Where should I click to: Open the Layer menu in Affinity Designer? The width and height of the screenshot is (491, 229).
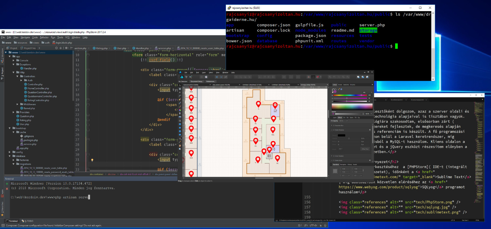(204, 73)
